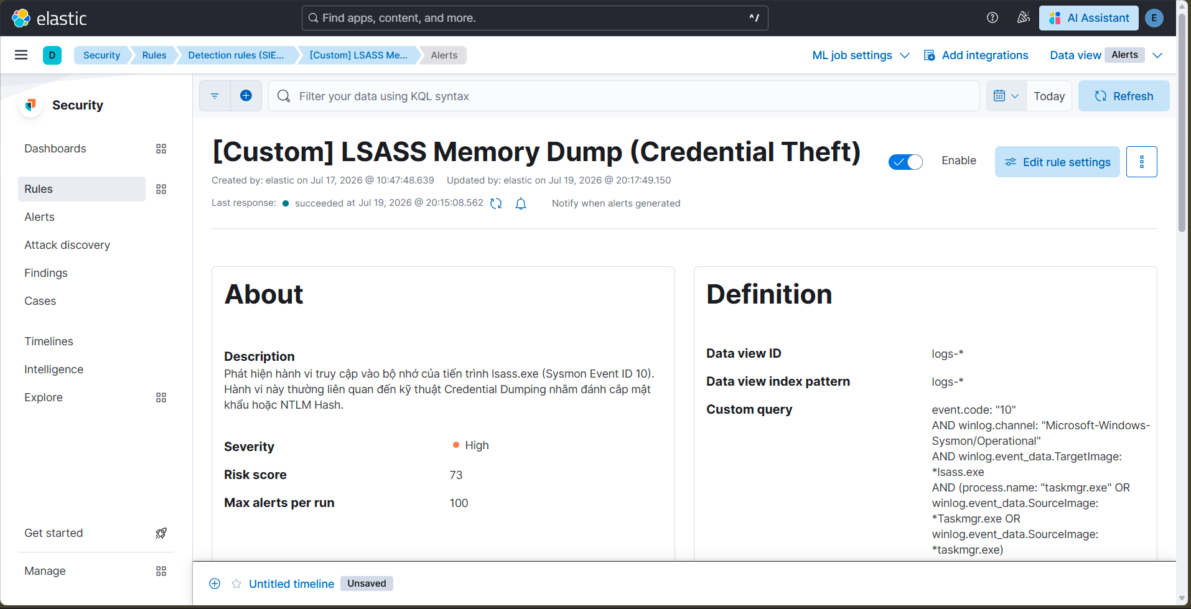Go to Rules breadcrumb
Screen dimensions: 1191x609
[154, 55]
